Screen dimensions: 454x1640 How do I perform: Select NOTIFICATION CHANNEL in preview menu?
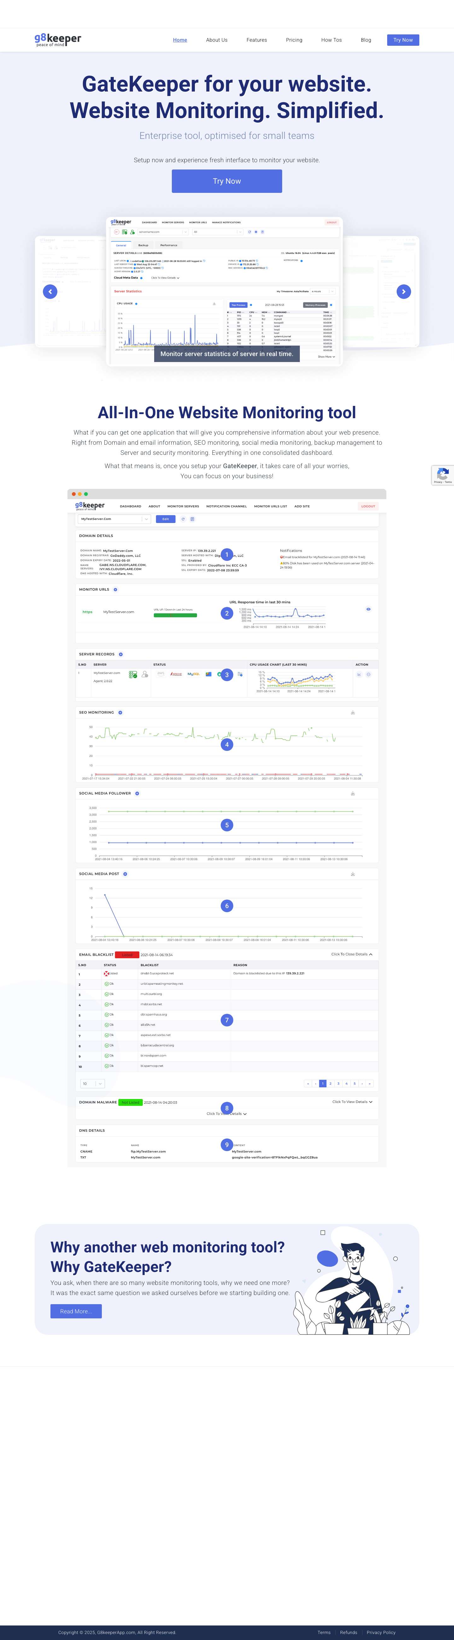coord(226,506)
